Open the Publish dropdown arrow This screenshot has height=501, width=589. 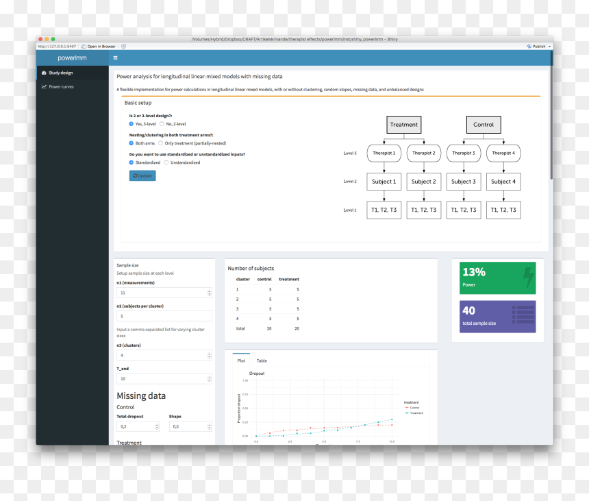549,47
